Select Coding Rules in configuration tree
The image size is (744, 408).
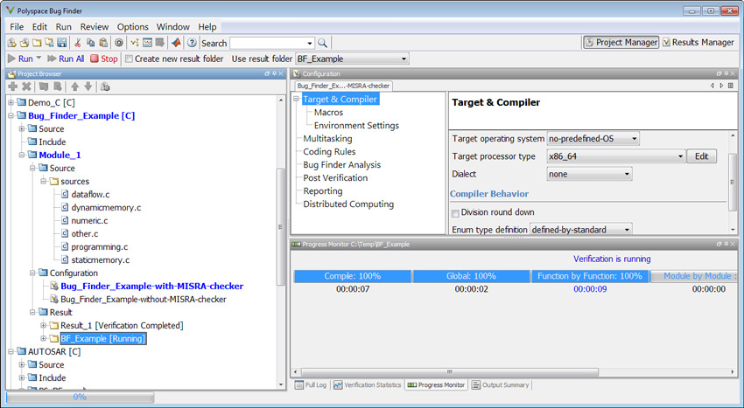pyautogui.click(x=329, y=152)
